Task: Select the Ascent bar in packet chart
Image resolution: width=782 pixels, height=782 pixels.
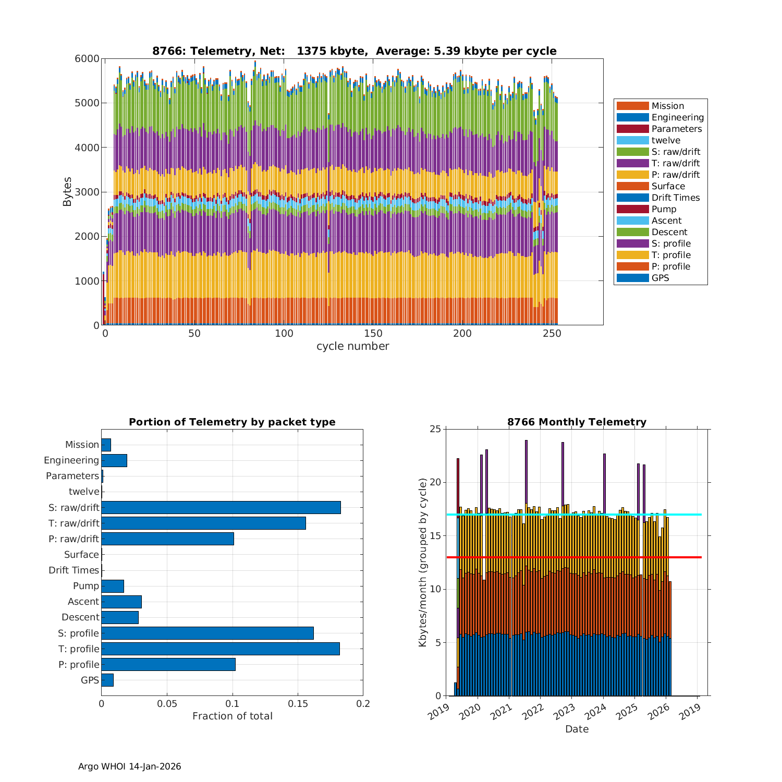Action: pos(121,602)
